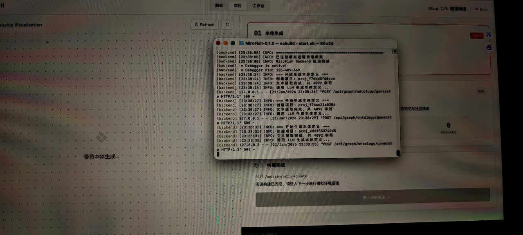Click the red 生成中 status badge
The width and height of the screenshot is (523, 235).
[x=477, y=35]
